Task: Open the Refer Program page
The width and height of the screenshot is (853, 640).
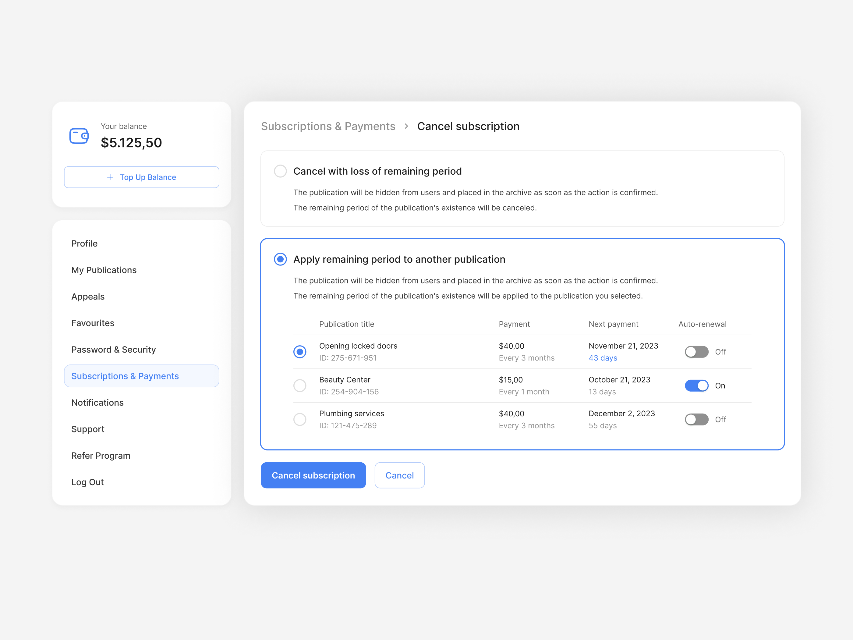Action: (101, 456)
